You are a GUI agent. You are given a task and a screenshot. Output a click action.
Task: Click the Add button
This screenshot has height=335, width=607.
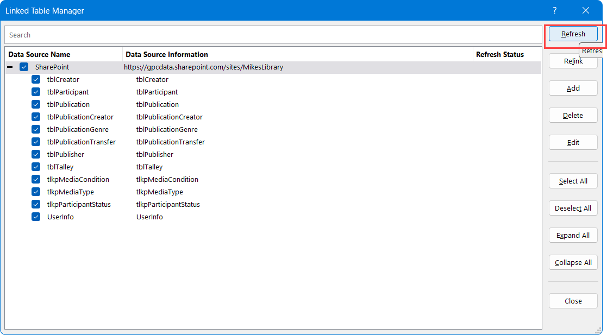pos(573,88)
